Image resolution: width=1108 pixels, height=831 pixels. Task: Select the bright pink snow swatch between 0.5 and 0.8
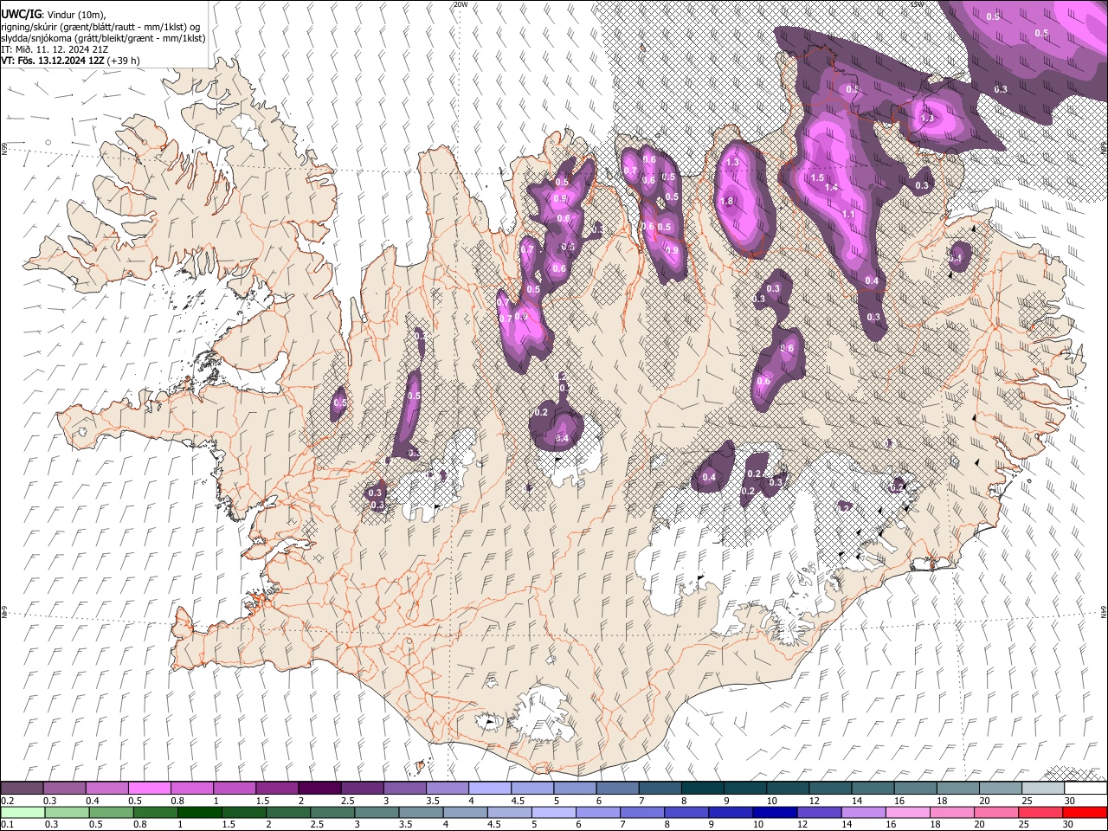pos(150,789)
